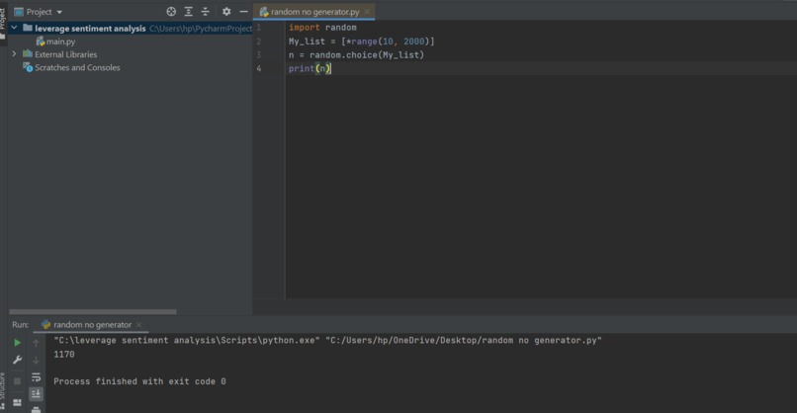This screenshot has height=413, width=797.
Task: Toggle soft-wrap in the run console
Action: pyautogui.click(x=36, y=377)
